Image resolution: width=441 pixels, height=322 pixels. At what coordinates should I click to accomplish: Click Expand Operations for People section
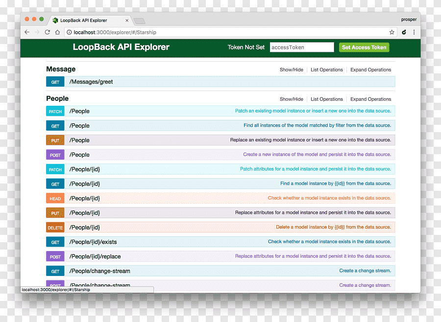[x=371, y=99]
